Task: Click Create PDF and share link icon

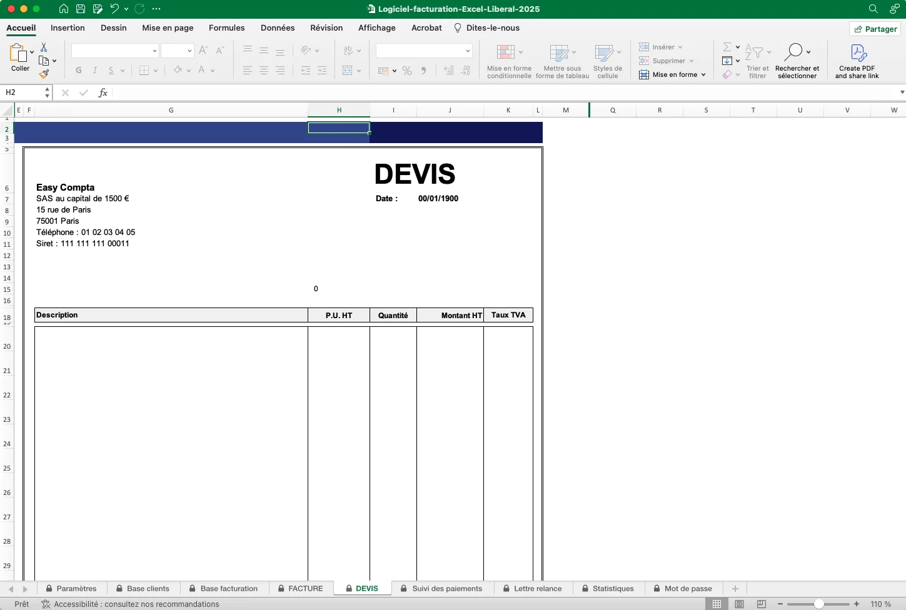Action: click(x=857, y=52)
